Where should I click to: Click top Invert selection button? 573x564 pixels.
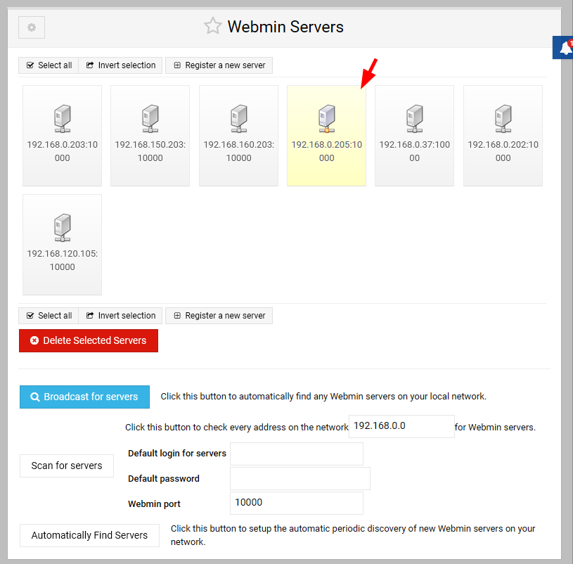[120, 65]
